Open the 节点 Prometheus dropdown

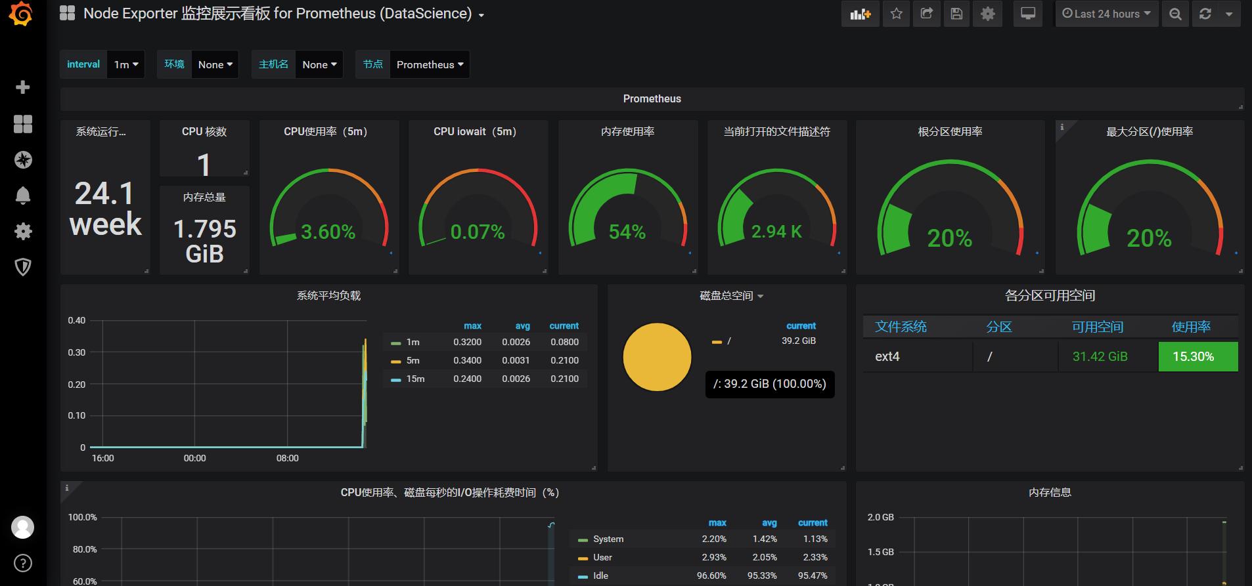430,64
